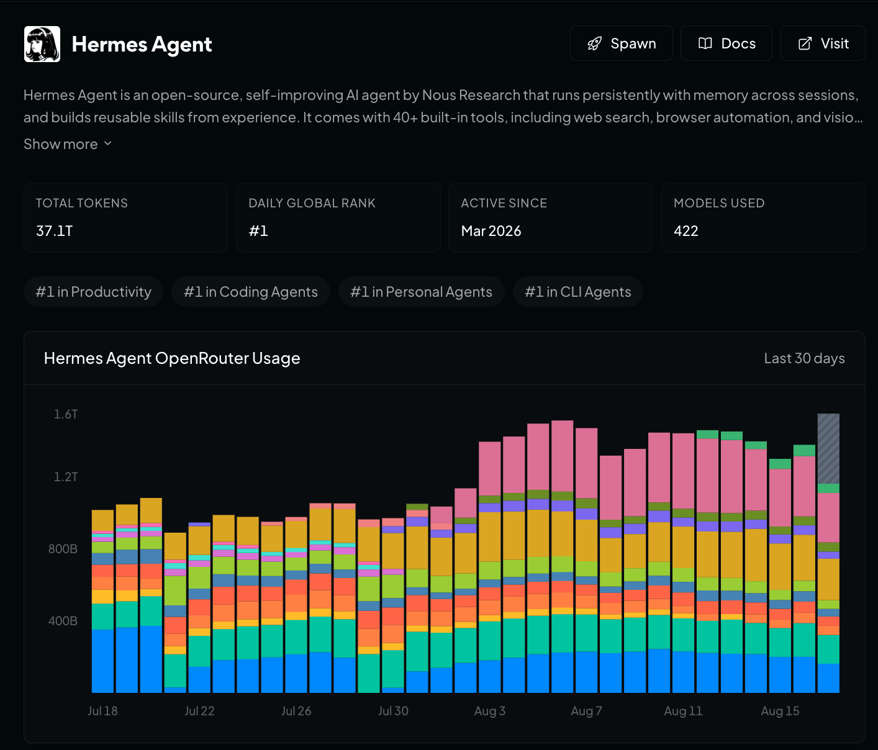
Task: Click the Last 30 days label
Action: [804, 358]
